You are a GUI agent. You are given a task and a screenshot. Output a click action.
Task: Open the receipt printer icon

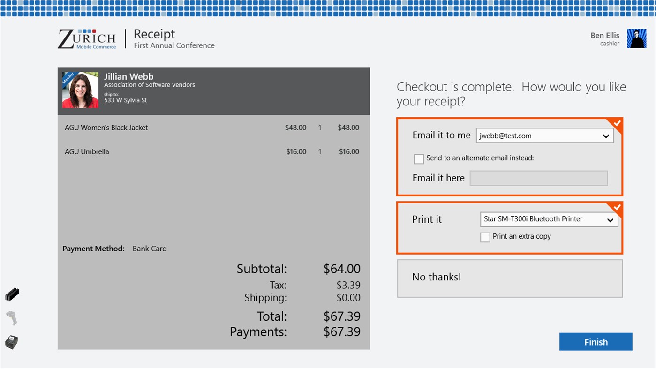12,342
